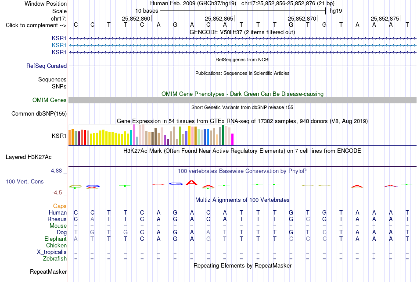
Task: Click the GENCODE V50lift37 track title
Action: 242,32
